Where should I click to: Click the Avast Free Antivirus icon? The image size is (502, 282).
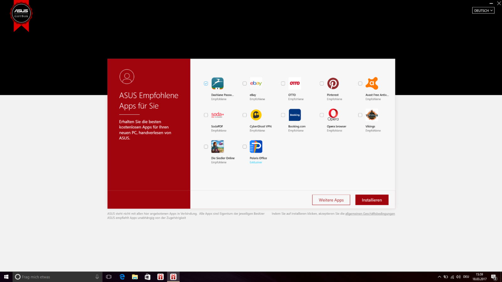[x=372, y=83]
